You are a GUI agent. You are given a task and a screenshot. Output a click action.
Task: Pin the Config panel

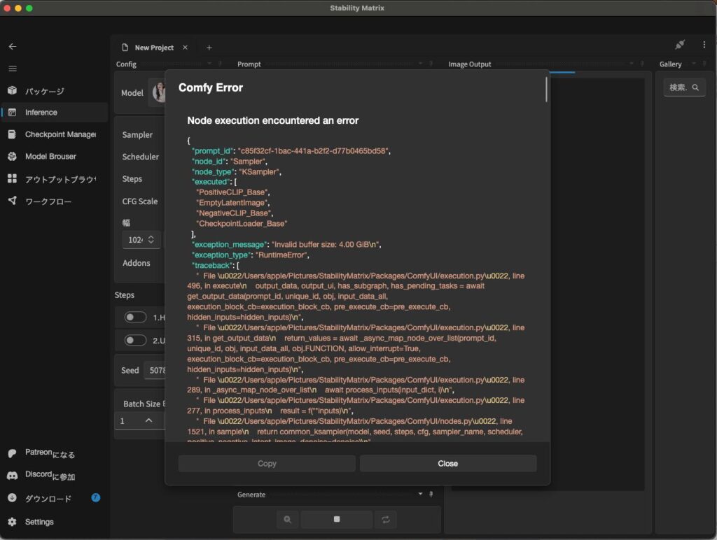220,64
